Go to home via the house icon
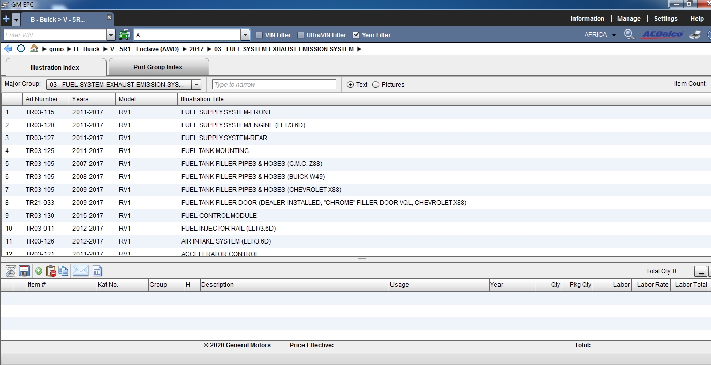This screenshot has width=711, height=365. 34,49
